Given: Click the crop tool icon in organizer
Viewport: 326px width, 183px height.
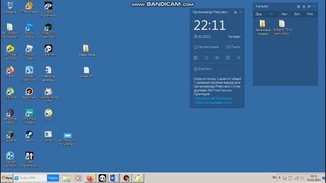Looking at the screenshot, I should 206,57.
